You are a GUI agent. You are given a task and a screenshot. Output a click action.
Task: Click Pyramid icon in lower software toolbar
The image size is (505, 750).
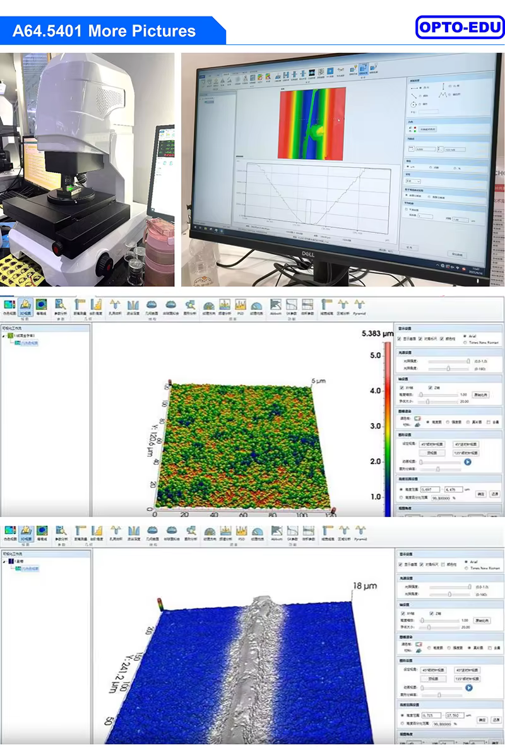(x=360, y=533)
